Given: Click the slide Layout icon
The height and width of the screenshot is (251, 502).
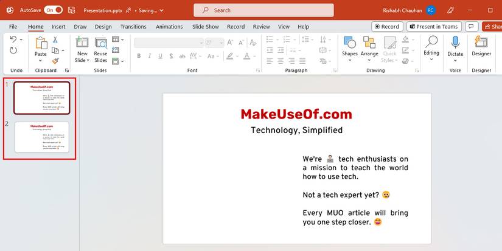Looking at the screenshot, I should 116,40.
